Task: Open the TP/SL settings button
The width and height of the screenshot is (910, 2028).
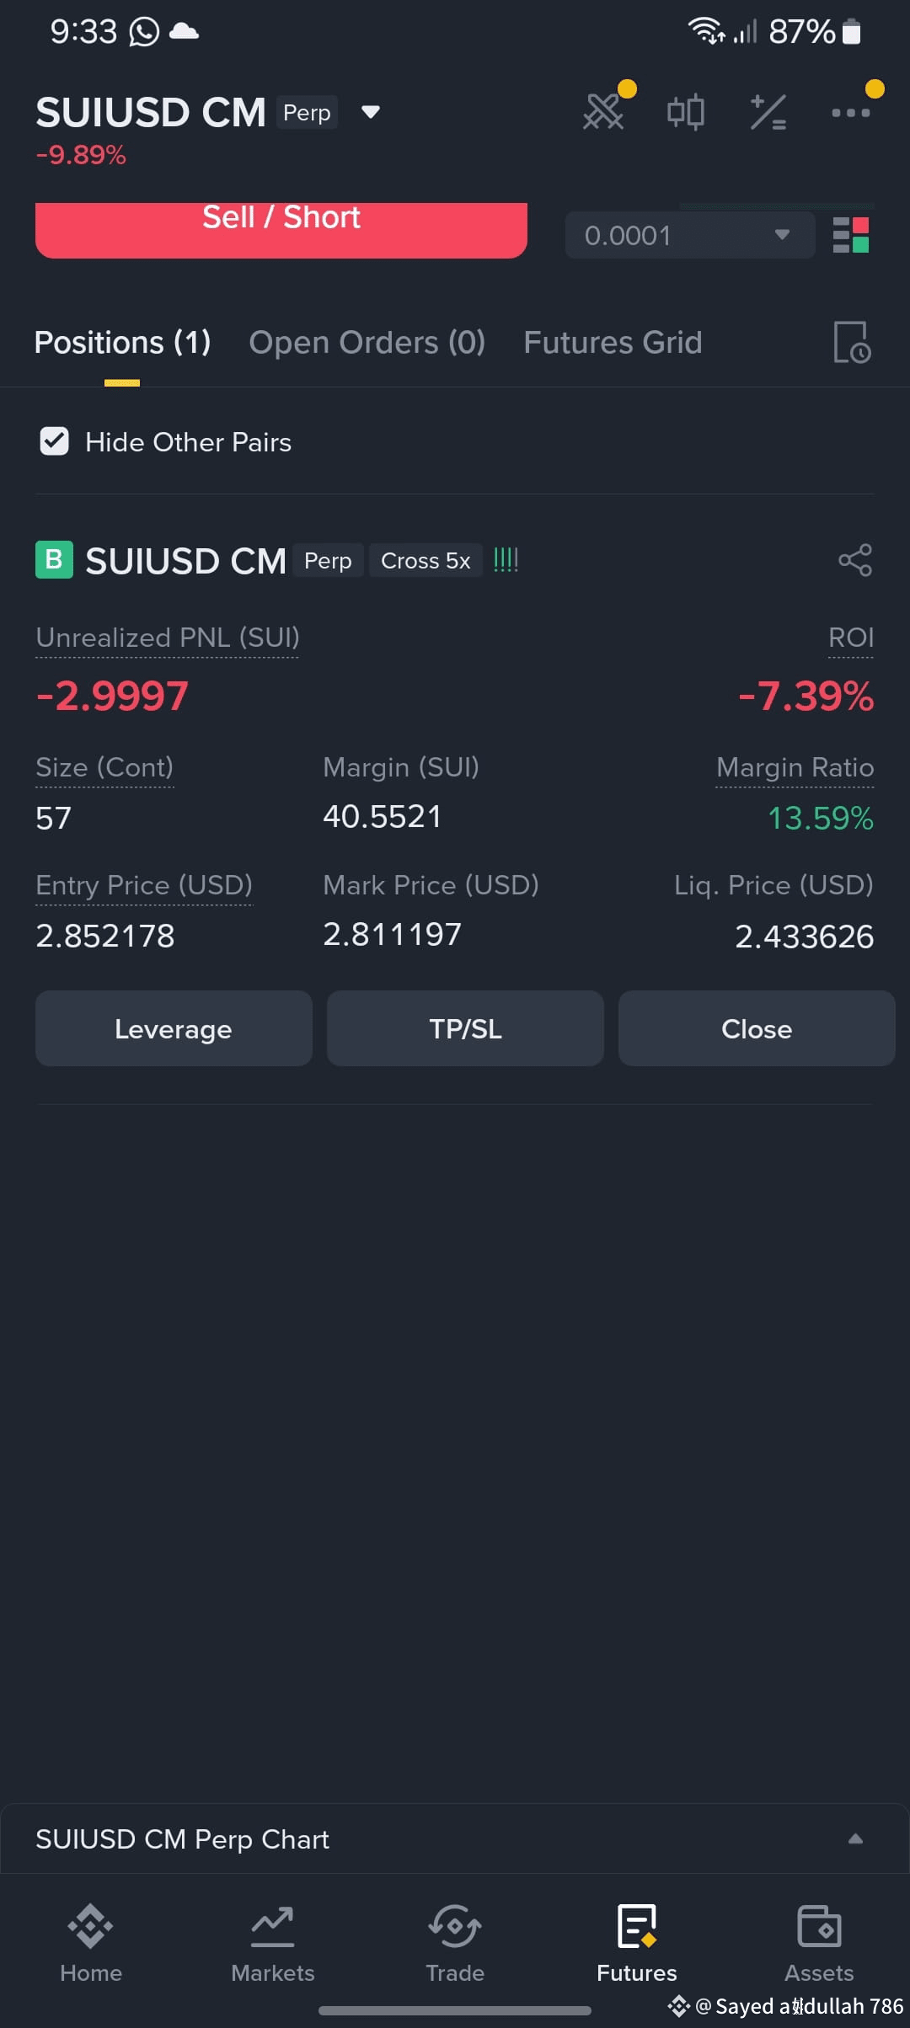Action: [465, 1028]
